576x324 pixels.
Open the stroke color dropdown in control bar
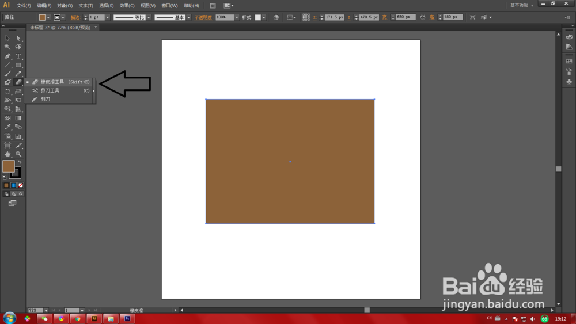[x=63, y=18]
